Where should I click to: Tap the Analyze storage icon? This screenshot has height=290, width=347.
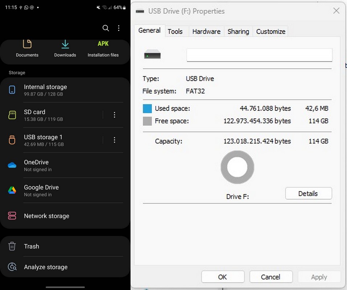pos(12,267)
